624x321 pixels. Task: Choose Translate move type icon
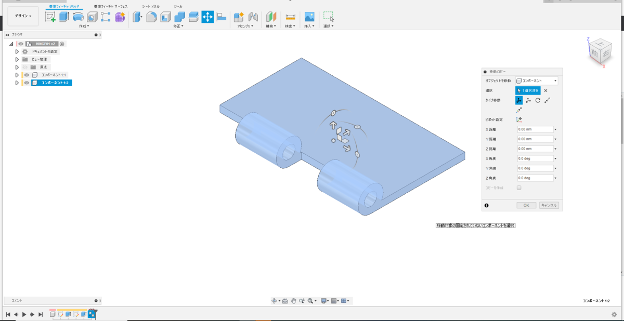point(528,100)
